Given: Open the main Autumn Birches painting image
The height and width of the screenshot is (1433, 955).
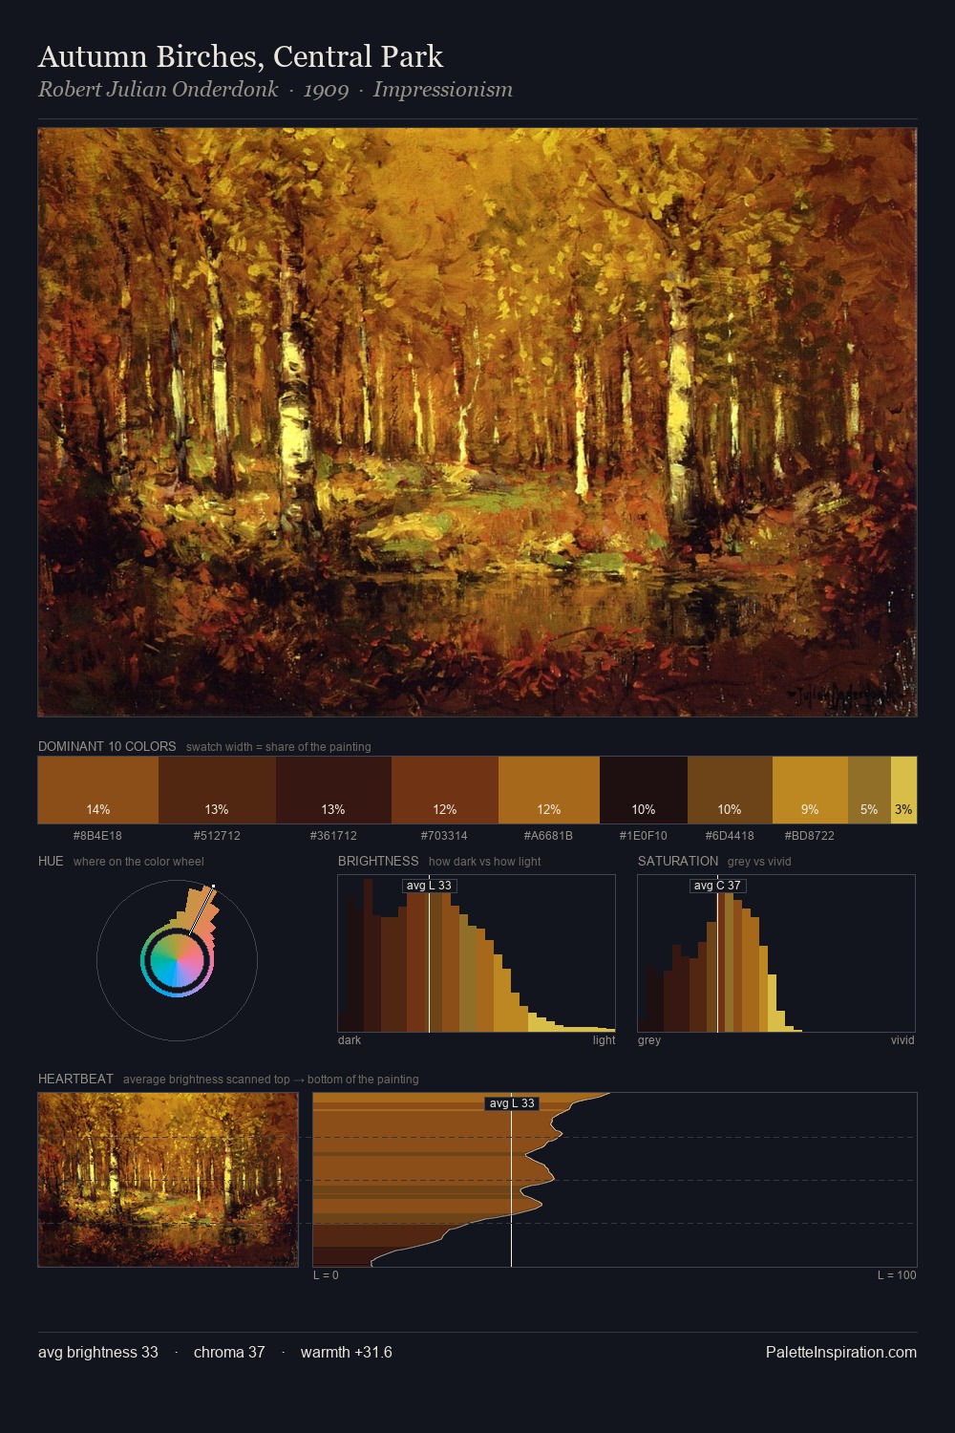Looking at the screenshot, I should 477,422.
